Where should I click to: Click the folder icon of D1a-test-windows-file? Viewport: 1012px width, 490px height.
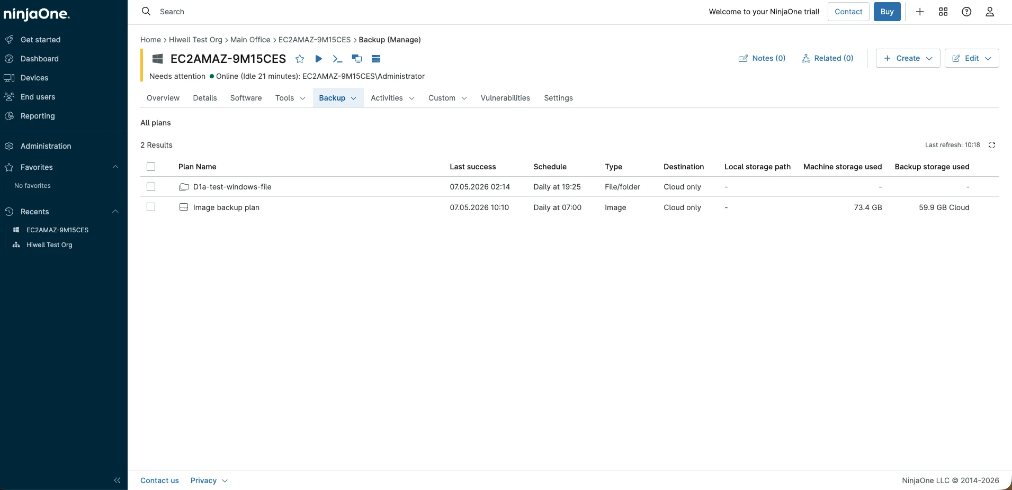pos(184,187)
